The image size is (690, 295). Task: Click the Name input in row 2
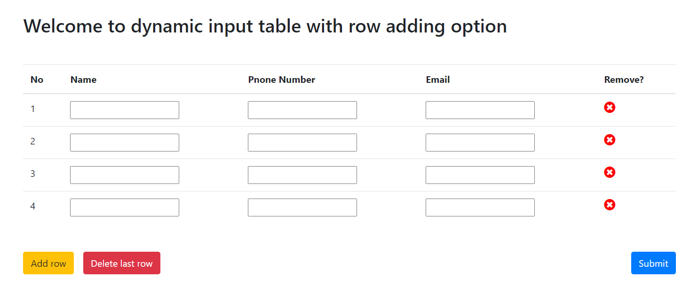point(125,143)
